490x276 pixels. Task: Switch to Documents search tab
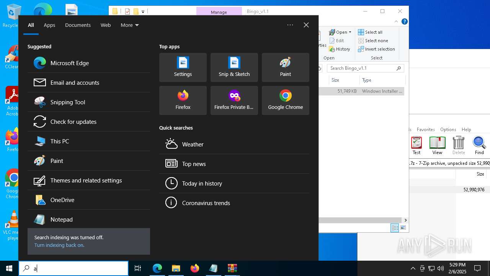pos(78,25)
